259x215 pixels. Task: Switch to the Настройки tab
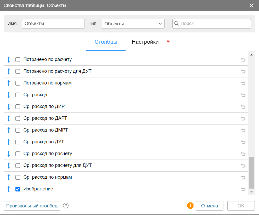145,42
